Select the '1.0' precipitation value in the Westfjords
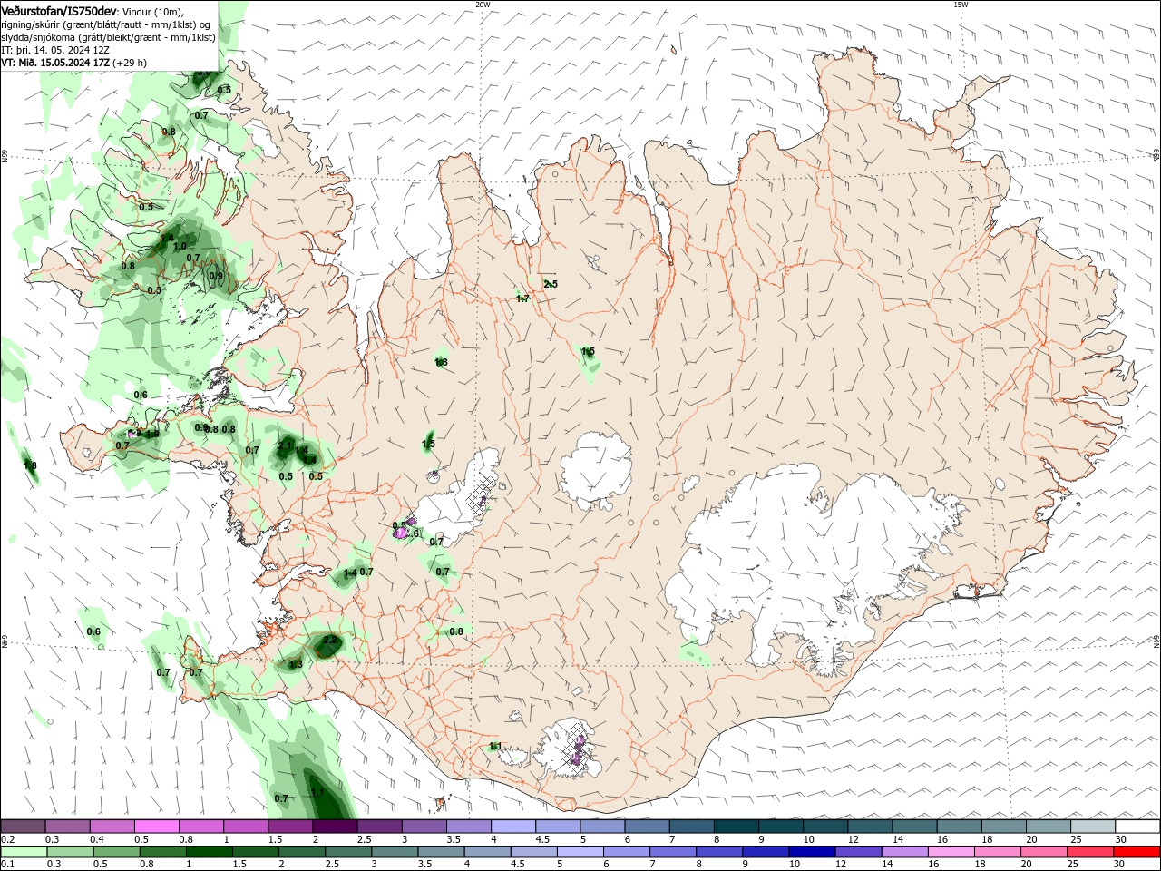This screenshot has height=871, width=1161. (180, 246)
